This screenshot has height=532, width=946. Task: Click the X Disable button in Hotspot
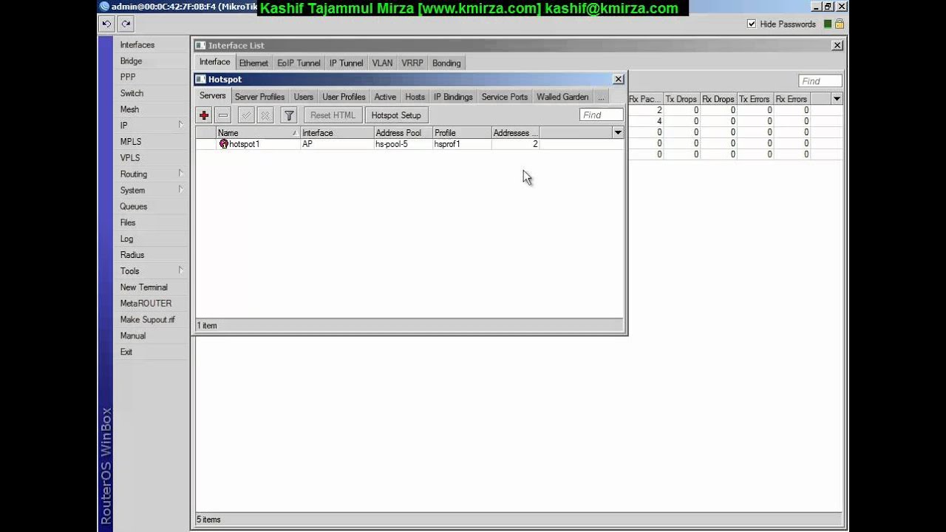point(265,115)
